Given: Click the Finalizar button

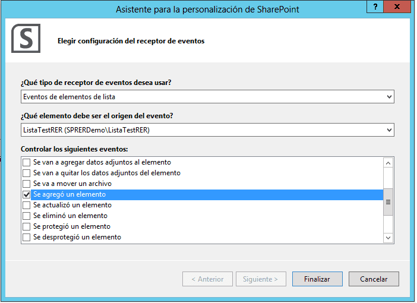Looking at the screenshot, I should click(317, 279).
